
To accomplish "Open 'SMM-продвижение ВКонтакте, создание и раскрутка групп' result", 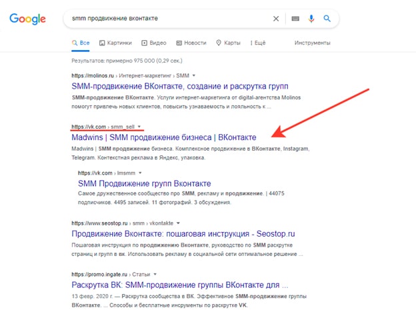I will pyautogui.click(x=180, y=86).
